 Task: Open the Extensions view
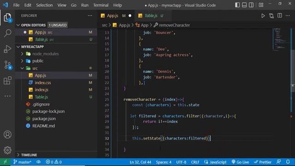(7, 81)
